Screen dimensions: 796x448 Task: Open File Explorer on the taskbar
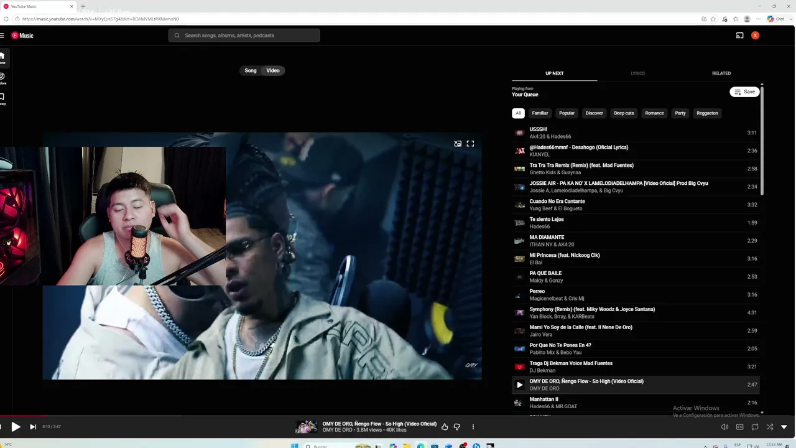click(407, 446)
